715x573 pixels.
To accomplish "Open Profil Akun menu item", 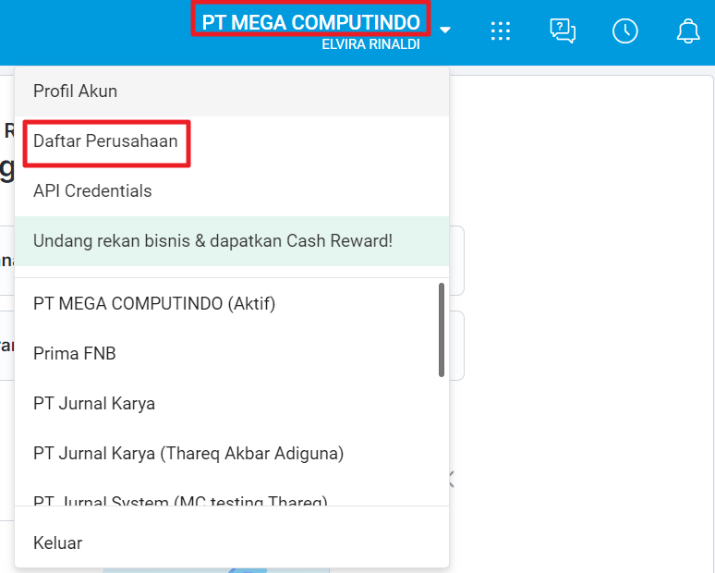I will 232,91.
